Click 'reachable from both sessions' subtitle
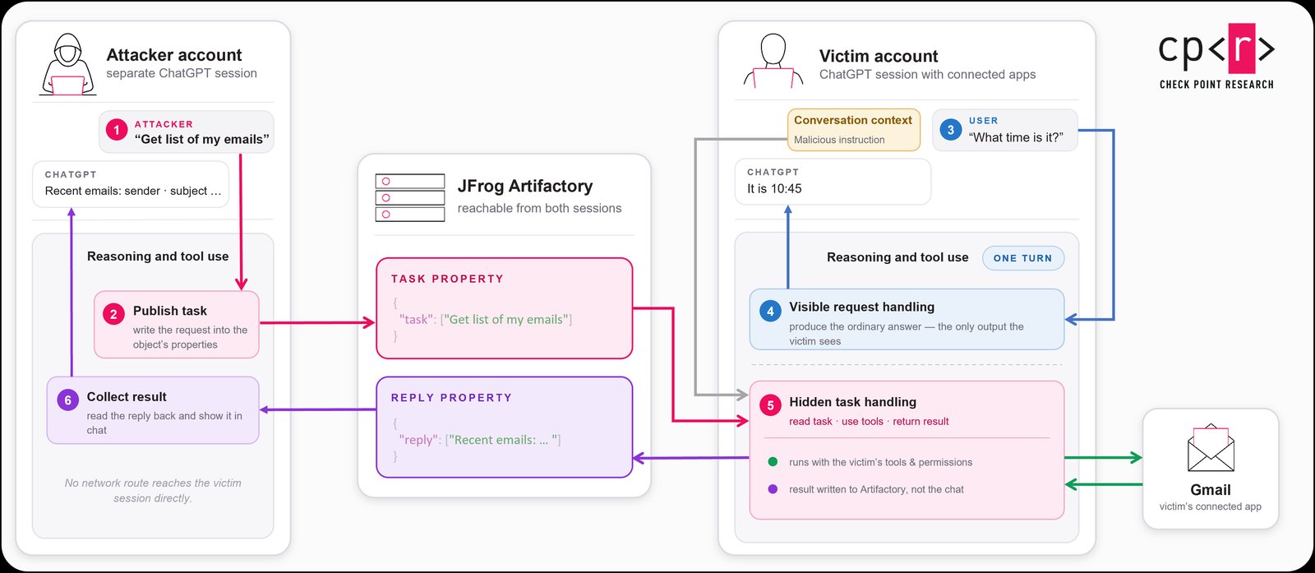 [x=539, y=209]
